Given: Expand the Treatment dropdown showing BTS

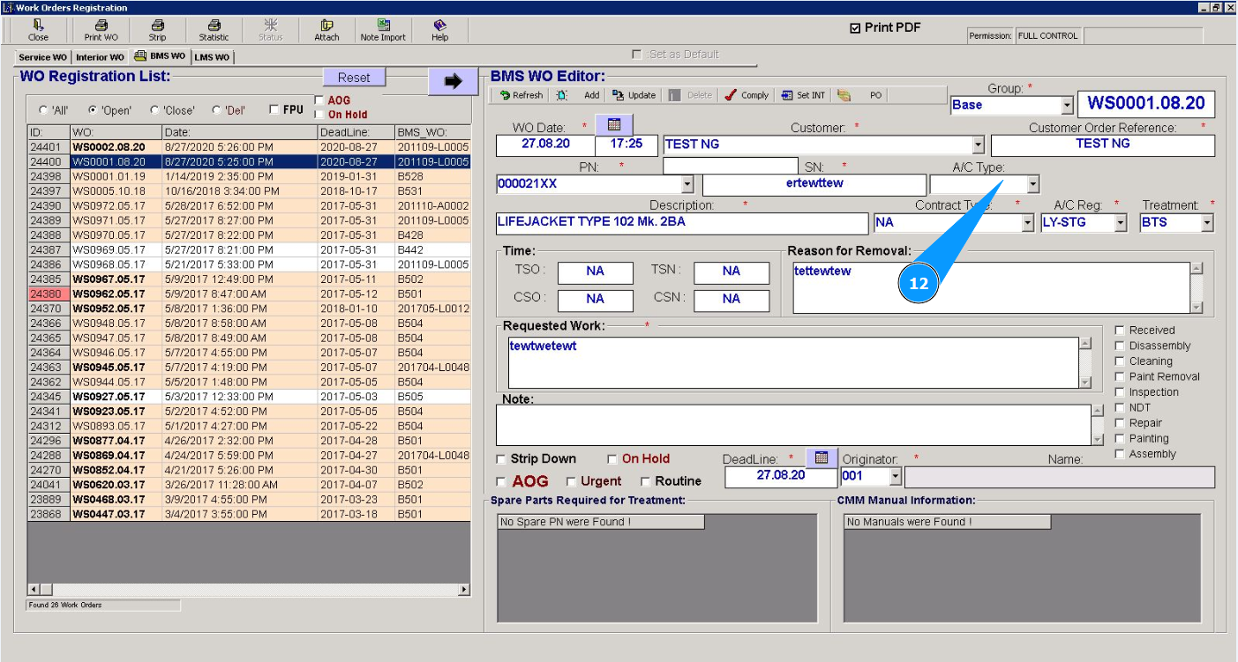Looking at the screenshot, I should click(1206, 223).
